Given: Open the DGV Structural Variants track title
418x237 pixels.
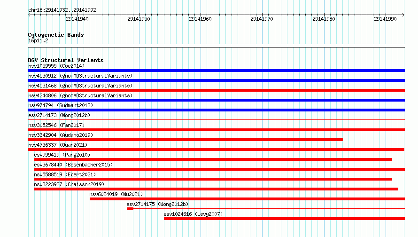Looking at the screenshot, I should (x=66, y=60).
